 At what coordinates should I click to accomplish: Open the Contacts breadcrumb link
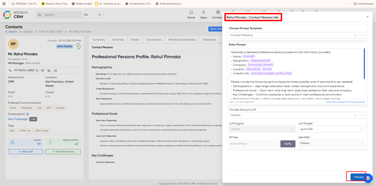pyautogui.click(x=11, y=32)
